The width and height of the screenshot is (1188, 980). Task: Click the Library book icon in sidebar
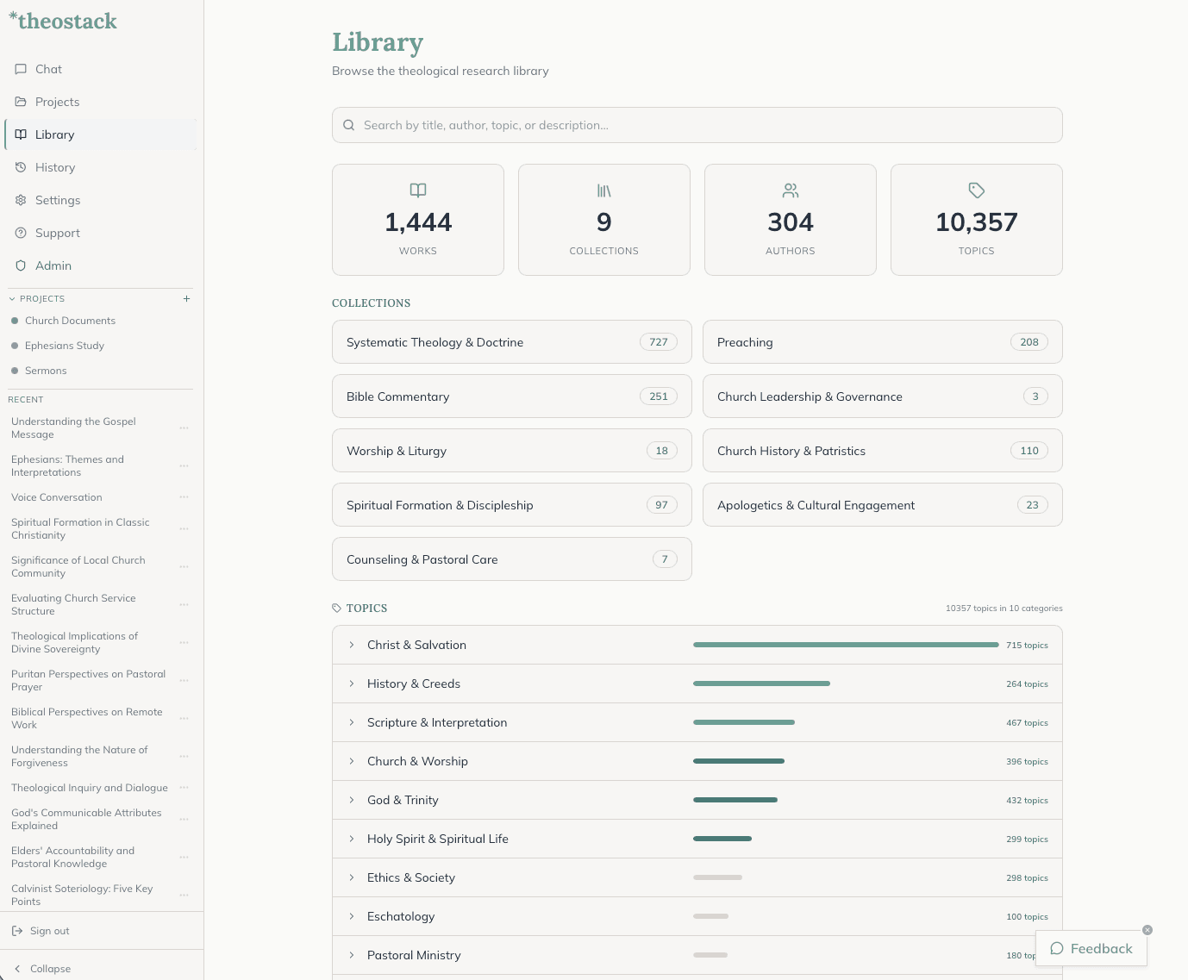point(21,134)
